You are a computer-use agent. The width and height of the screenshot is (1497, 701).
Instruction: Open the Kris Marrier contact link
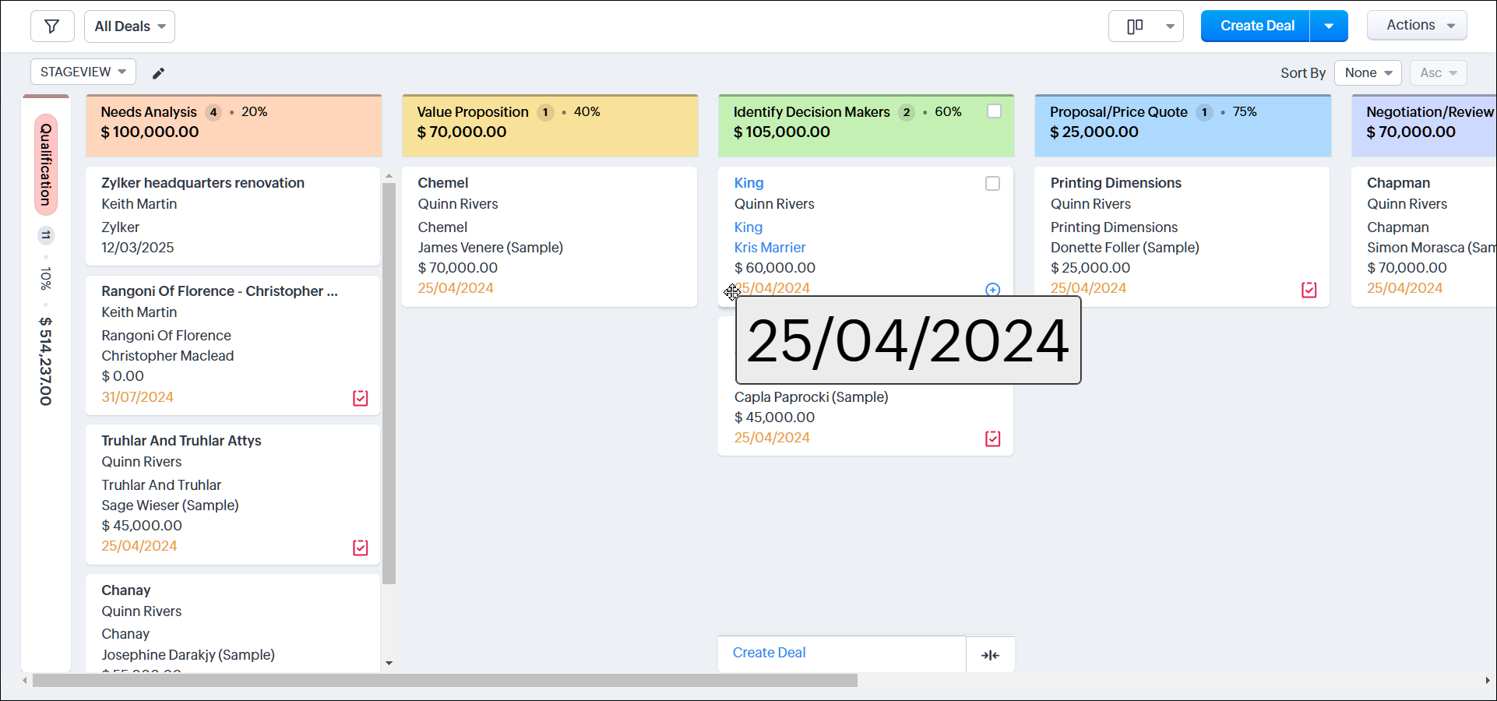click(x=770, y=247)
